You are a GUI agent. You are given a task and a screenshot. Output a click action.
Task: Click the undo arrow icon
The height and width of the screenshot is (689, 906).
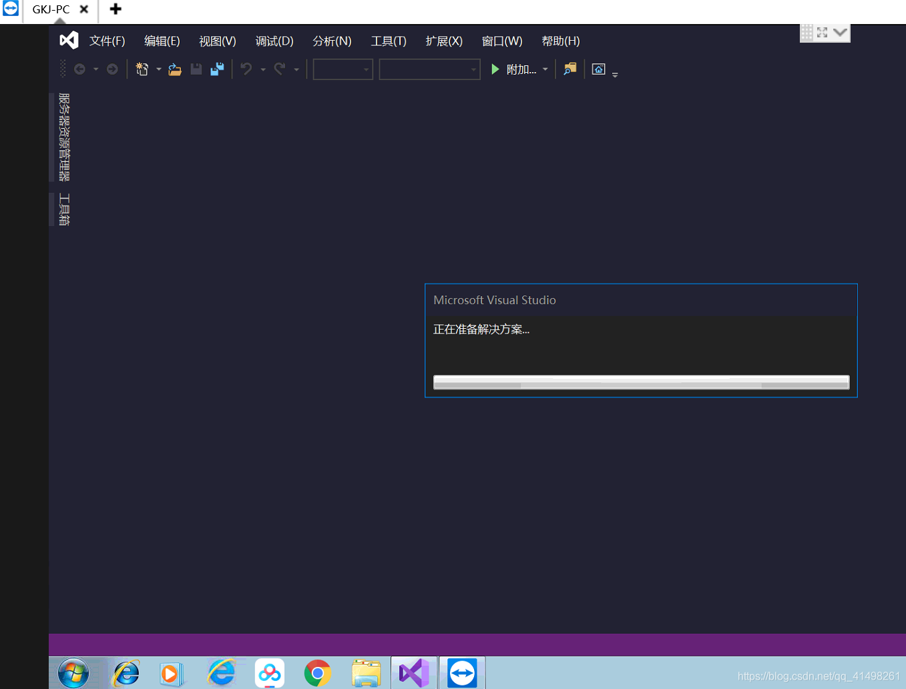click(246, 69)
